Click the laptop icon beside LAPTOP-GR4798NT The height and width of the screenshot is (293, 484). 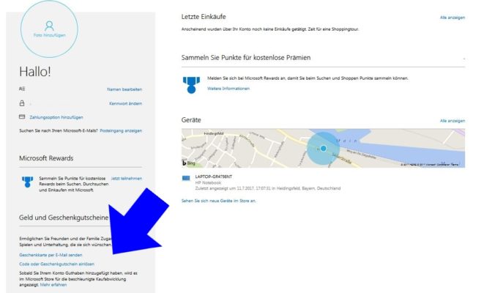pos(186,178)
